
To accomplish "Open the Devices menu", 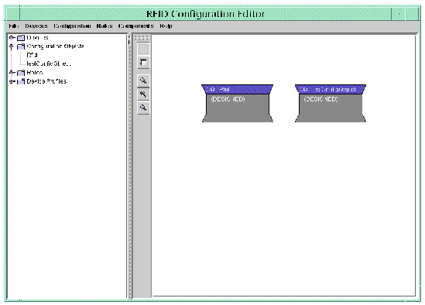I will (x=36, y=26).
